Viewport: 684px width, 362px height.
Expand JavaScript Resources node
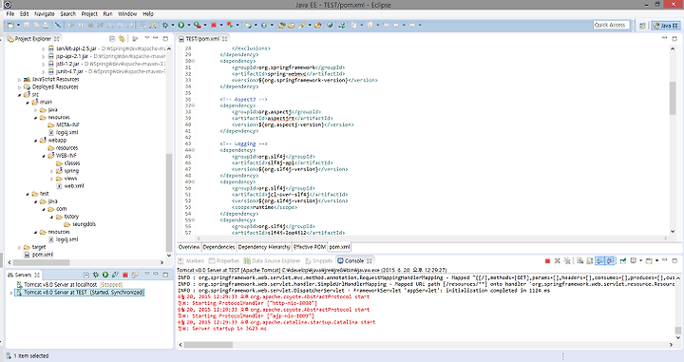click(x=20, y=80)
